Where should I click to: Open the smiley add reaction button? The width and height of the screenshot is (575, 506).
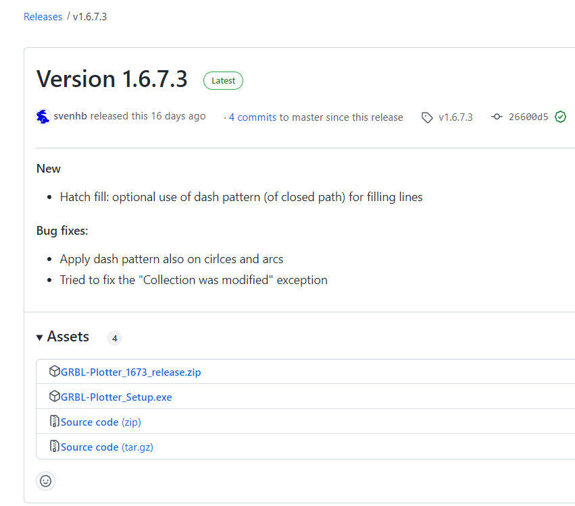pyautogui.click(x=46, y=481)
